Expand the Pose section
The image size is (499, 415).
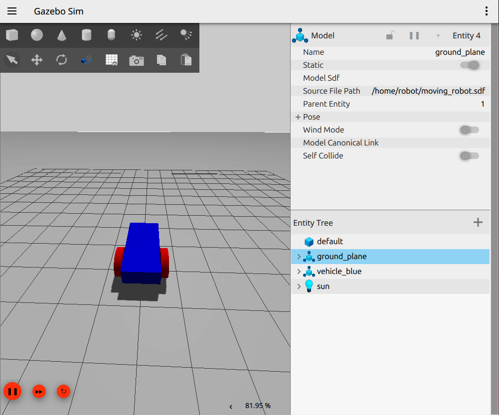[x=298, y=117]
